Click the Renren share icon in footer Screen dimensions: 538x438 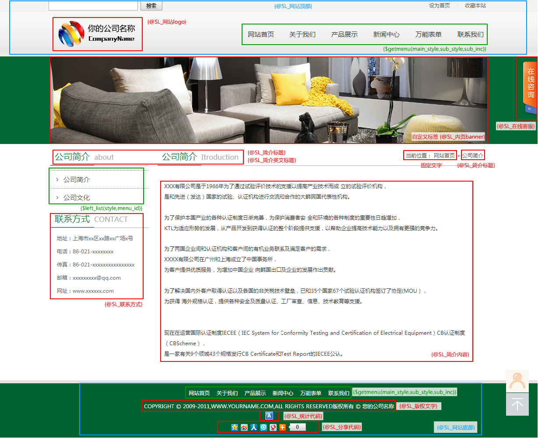[x=254, y=427]
